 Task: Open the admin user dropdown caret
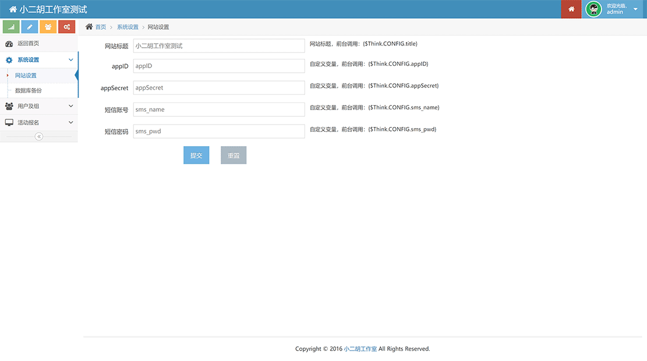[x=635, y=9]
